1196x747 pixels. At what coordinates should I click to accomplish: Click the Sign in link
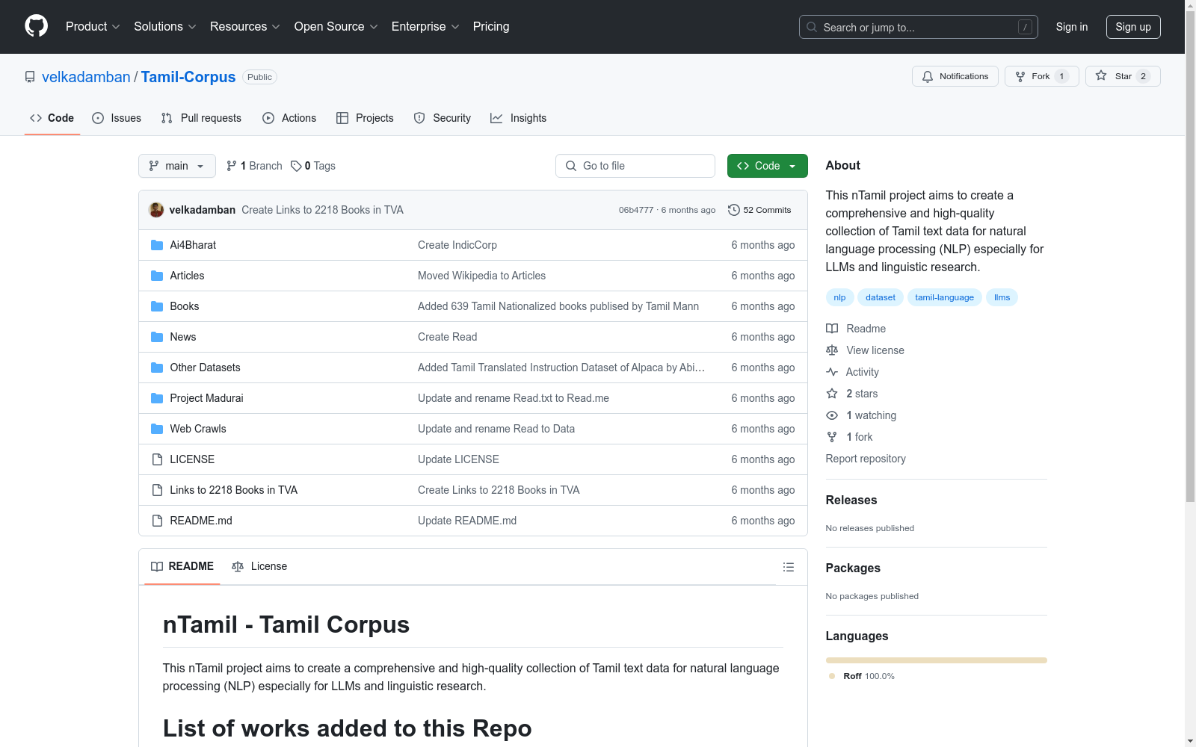point(1072,27)
